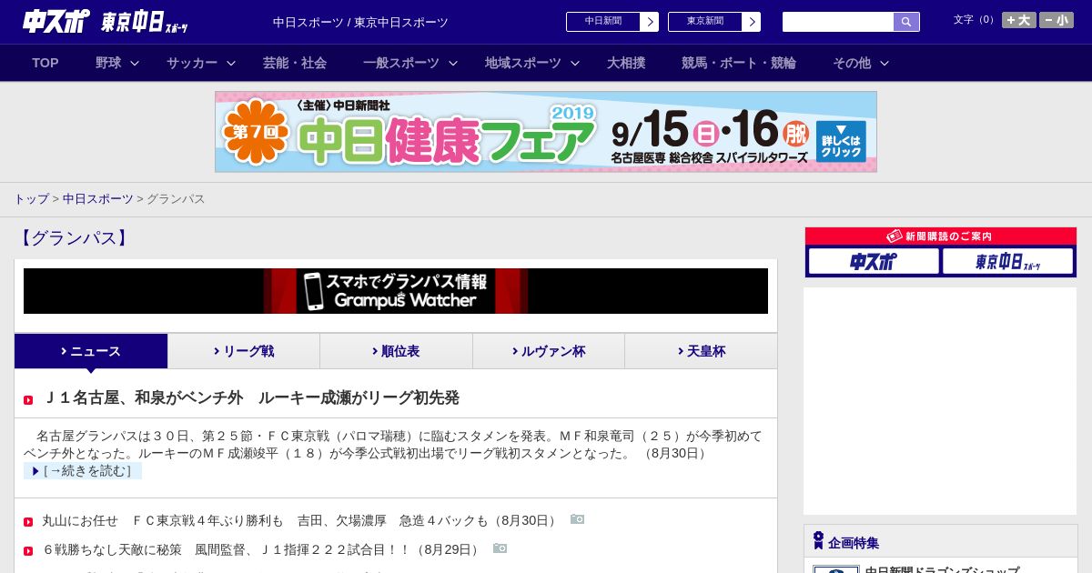Viewport: 1092px width, 573px height.
Task: Open article ６戦勝ちなし天敵に秘策
Action: coord(262,549)
